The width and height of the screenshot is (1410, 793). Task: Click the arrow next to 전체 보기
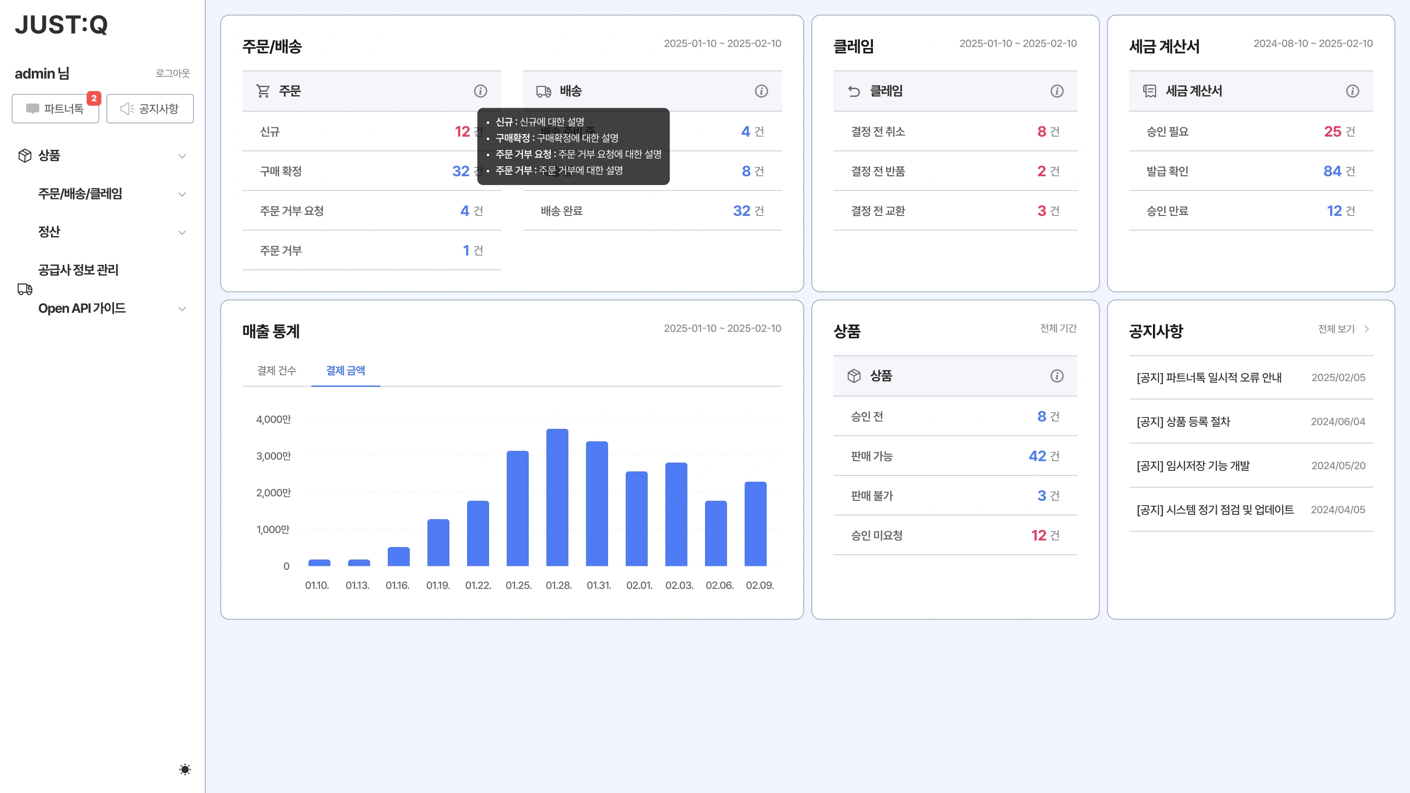pyautogui.click(x=1367, y=329)
